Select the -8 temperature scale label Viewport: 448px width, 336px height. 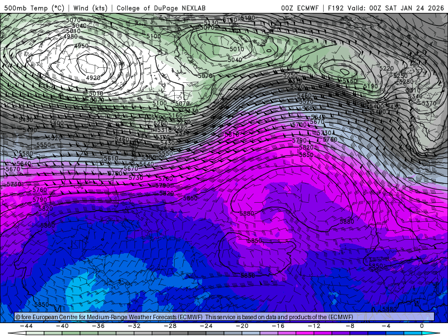pyautogui.click(x=351, y=326)
